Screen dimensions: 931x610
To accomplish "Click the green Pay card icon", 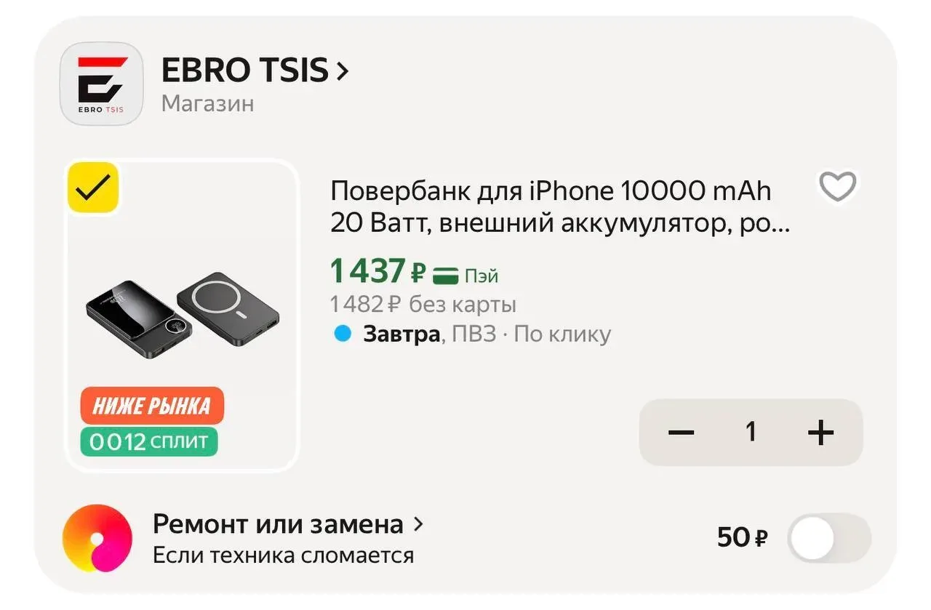I will tap(445, 276).
